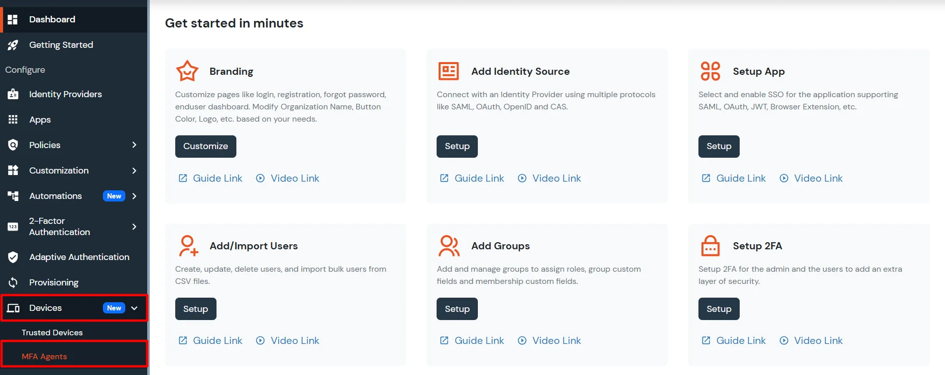Click the Add Identity Source card icon
Image resolution: width=945 pixels, height=375 pixels.
448,71
